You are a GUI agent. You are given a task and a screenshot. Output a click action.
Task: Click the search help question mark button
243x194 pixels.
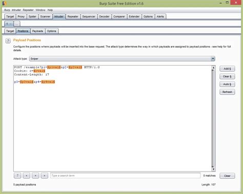click(x=17, y=176)
